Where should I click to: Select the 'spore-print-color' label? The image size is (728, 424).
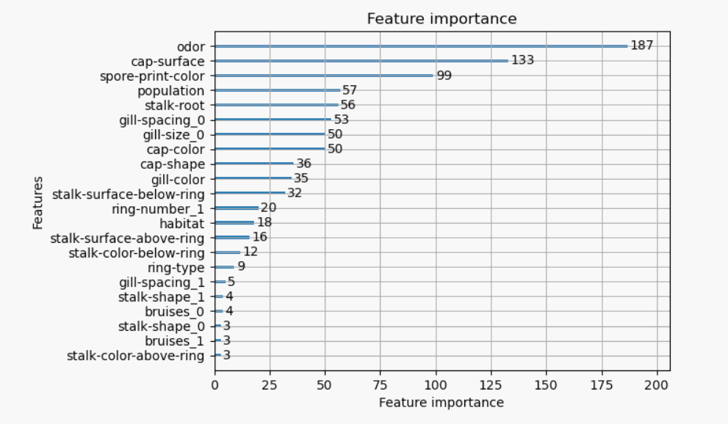click(x=152, y=76)
